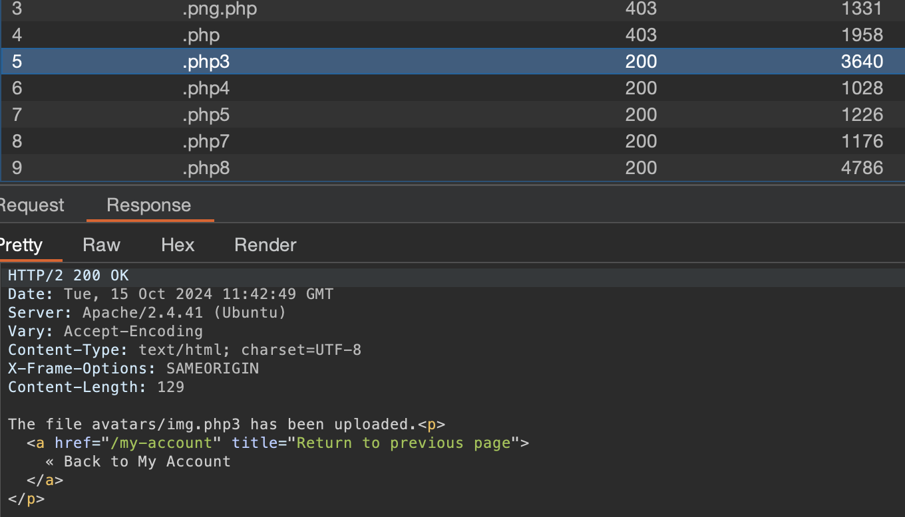
Task: Select the .php4 payload row
Action: coord(206,88)
